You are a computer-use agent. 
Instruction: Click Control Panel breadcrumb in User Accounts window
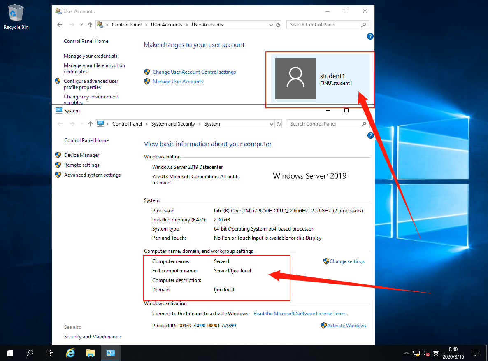click(x=127, y=25)
